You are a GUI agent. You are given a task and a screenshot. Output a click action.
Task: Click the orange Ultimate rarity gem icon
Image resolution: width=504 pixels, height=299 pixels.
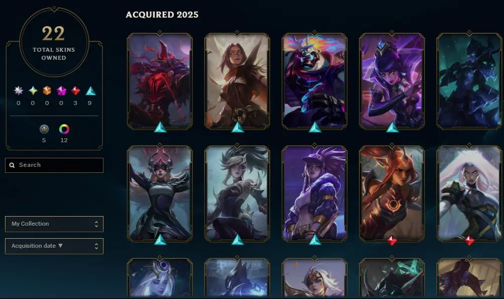47,91
